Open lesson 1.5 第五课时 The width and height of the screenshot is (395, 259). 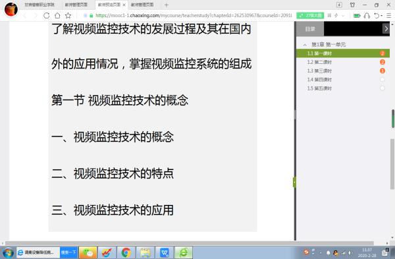coord(319,88)
